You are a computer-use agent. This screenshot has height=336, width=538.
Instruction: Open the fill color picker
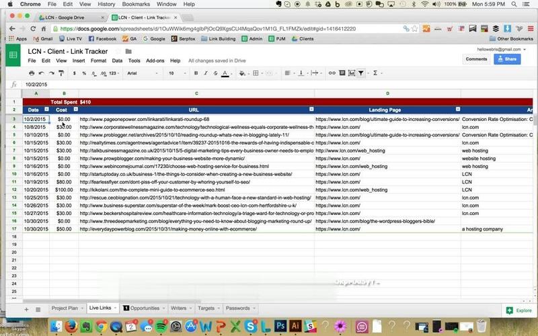(x=242, y=73)
